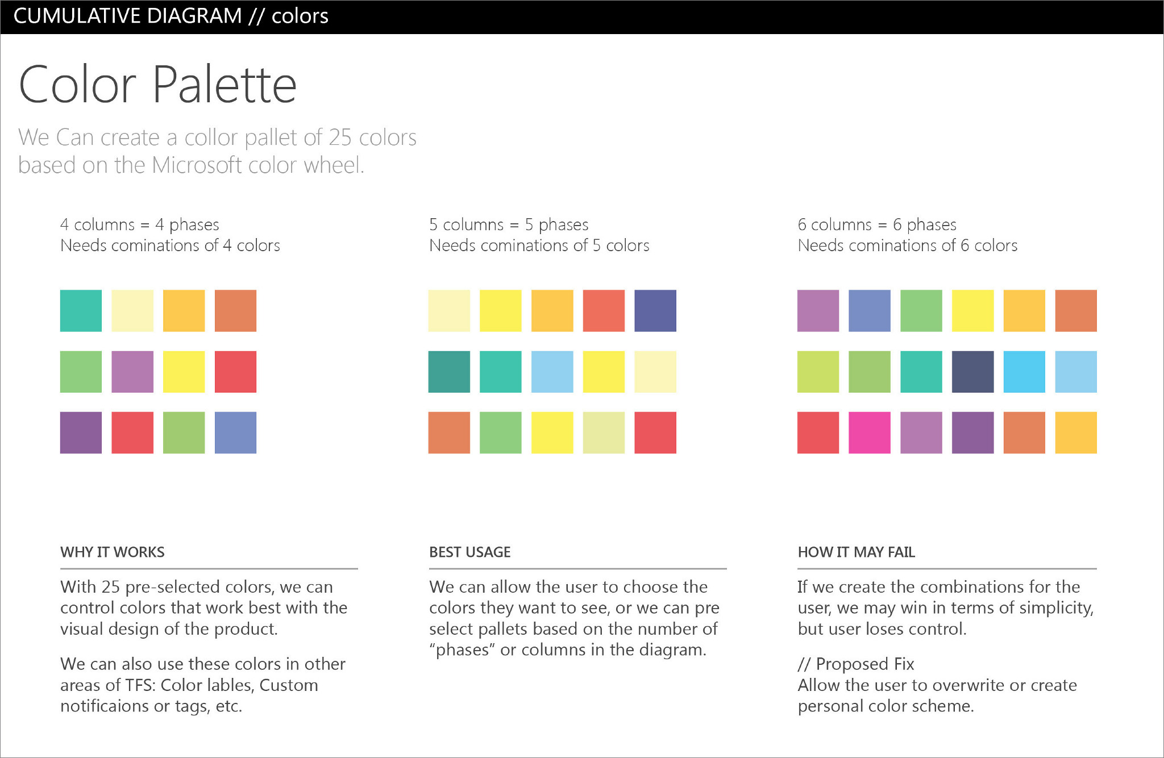
Task: Click the red swatch starting 6-column bottom row
Action: pos(818,432)
